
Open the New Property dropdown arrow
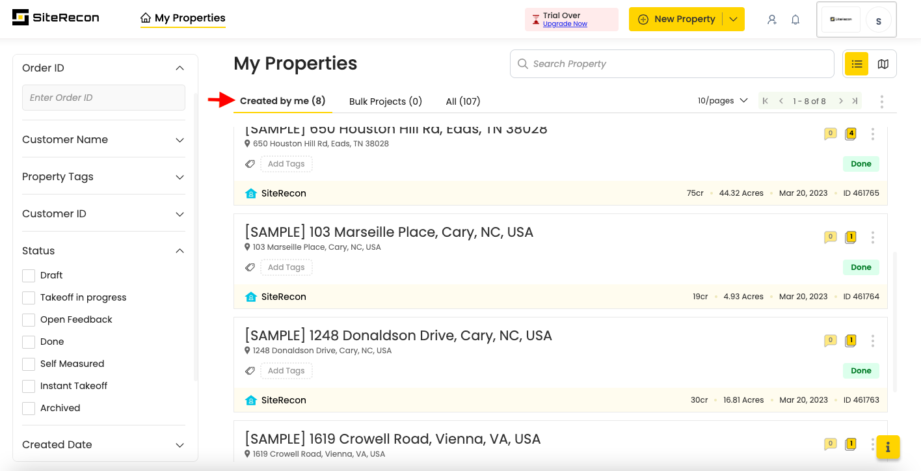(x=734, y=20)
